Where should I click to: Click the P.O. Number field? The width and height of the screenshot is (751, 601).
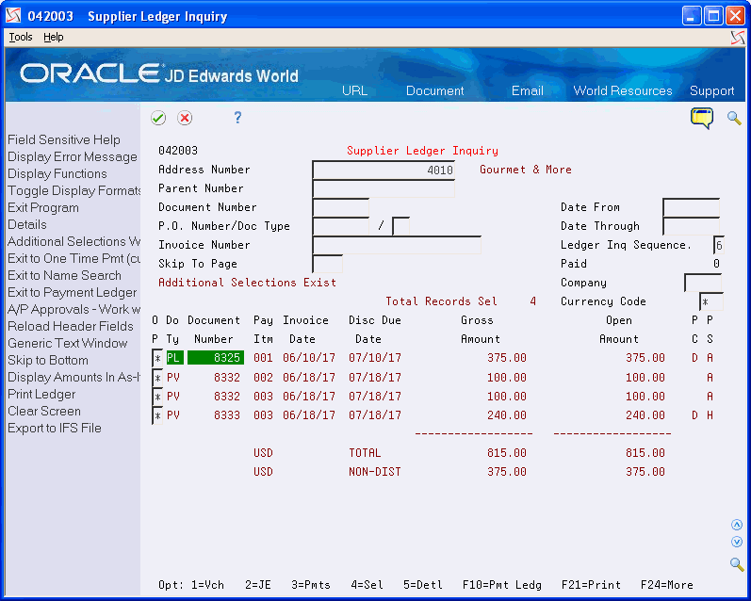click(340, 226)
